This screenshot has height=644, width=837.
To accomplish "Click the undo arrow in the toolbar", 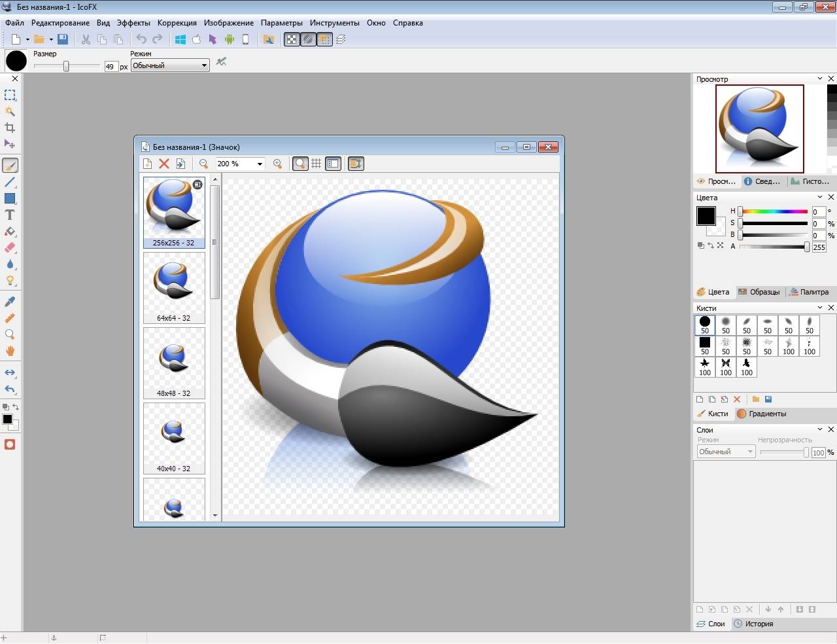I will pos(141,39).
